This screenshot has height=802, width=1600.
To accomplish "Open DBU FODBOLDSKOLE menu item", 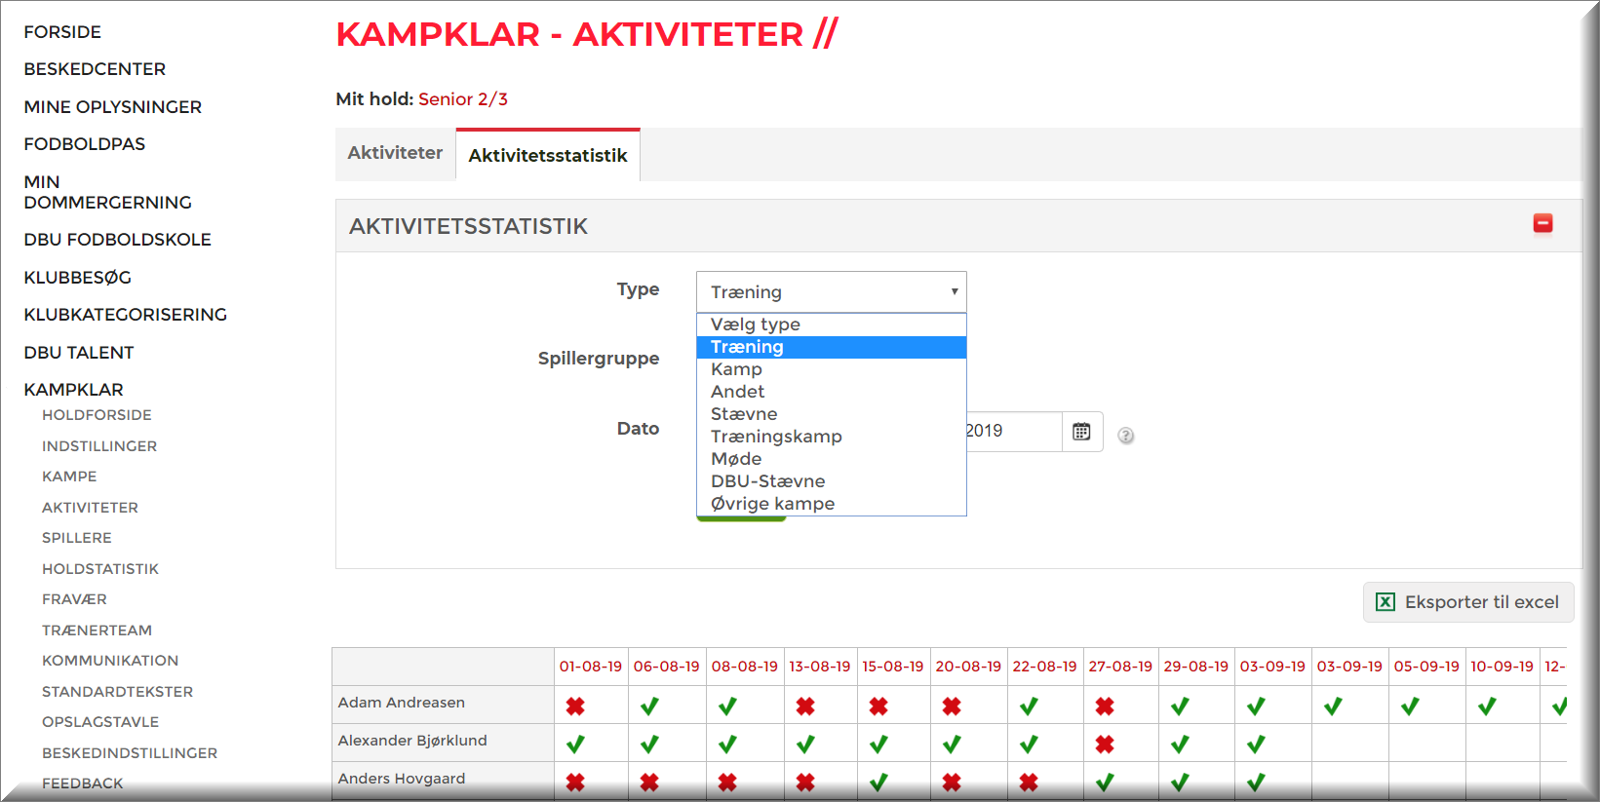I will point(117,240).
